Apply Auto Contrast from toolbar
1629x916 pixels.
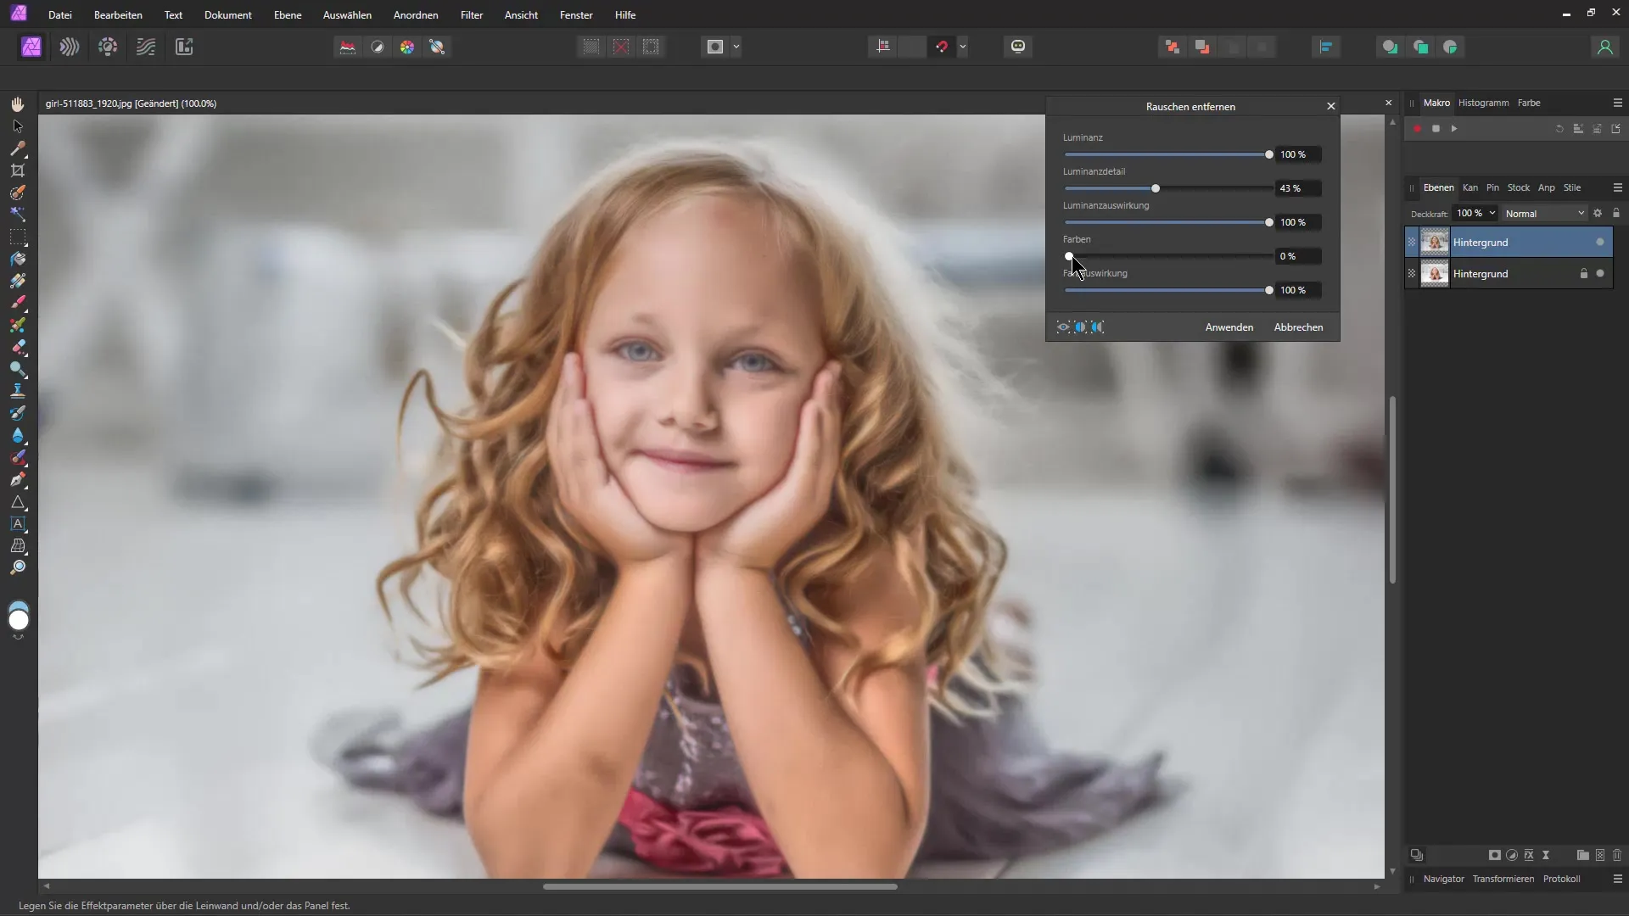(378, 47)
